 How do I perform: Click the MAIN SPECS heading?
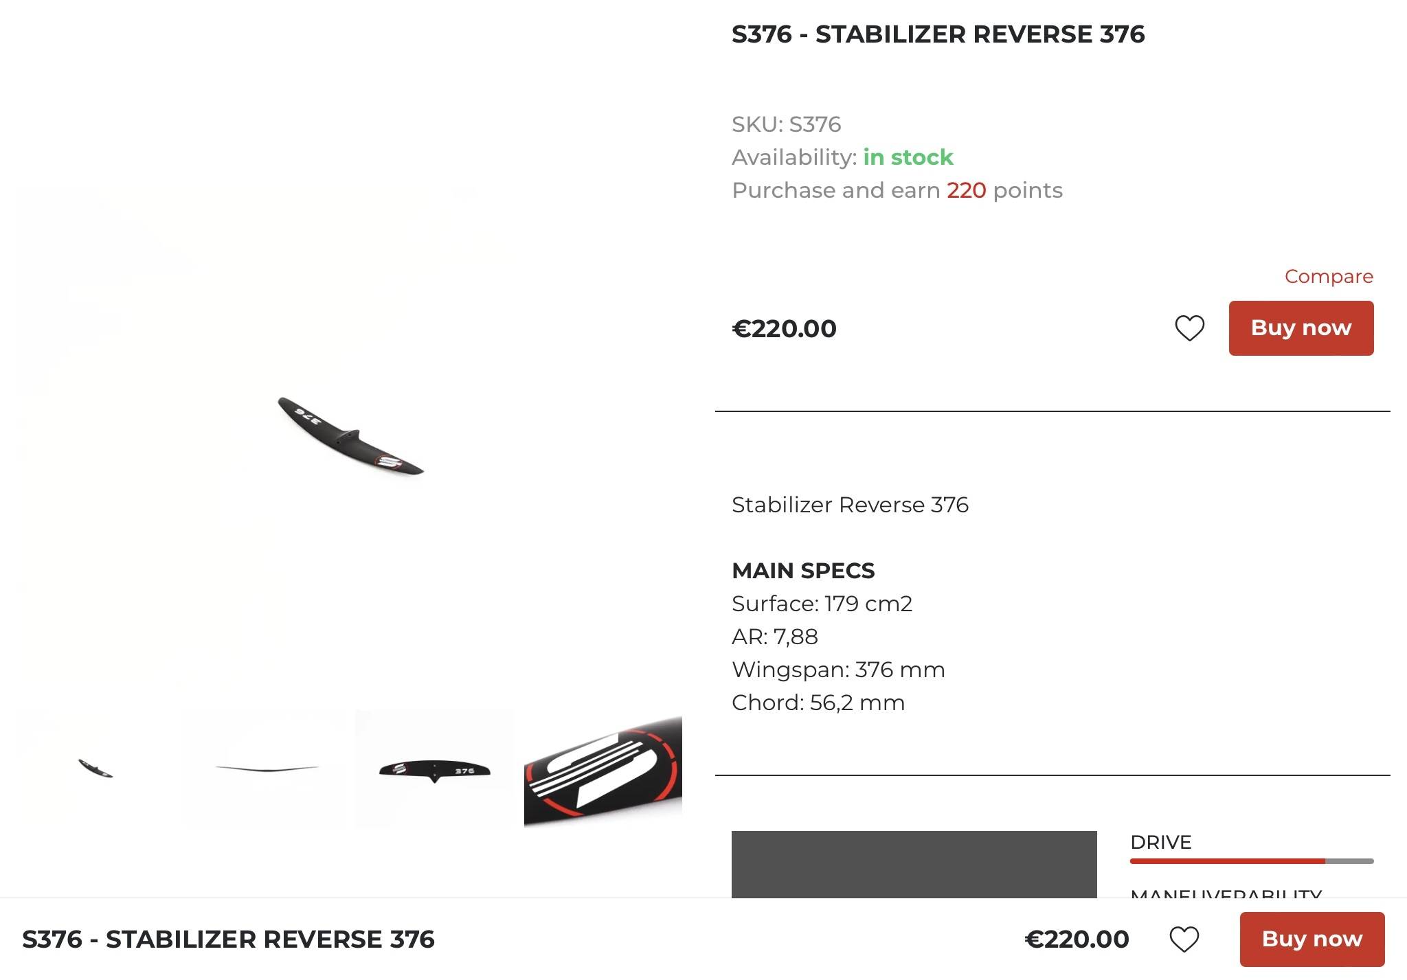pos(803,571)
